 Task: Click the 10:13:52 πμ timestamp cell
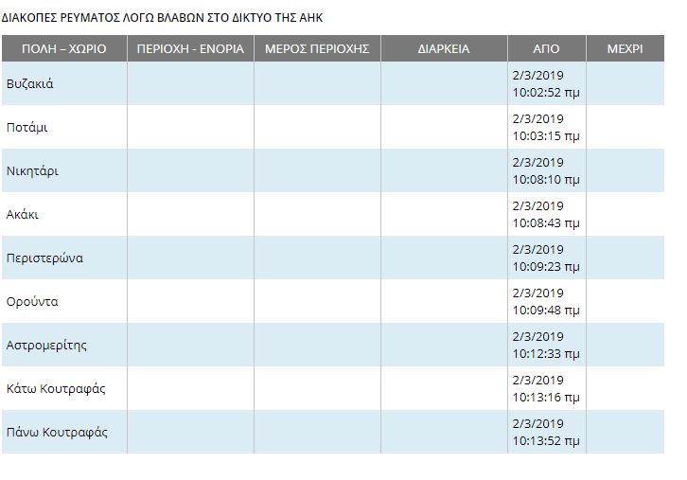[x=546, y=433]
